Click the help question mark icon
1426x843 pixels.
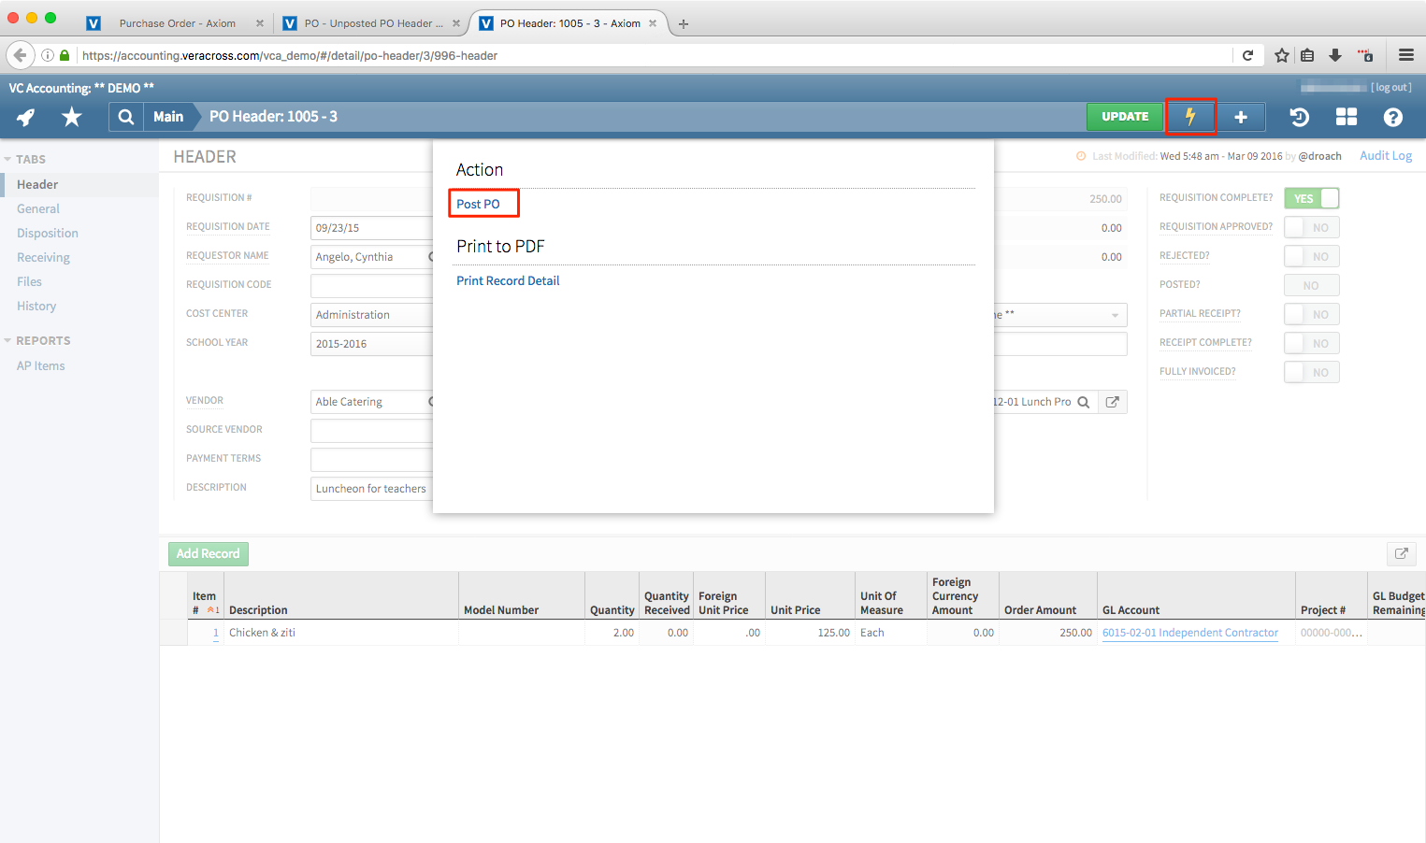tap(1393, 116)
